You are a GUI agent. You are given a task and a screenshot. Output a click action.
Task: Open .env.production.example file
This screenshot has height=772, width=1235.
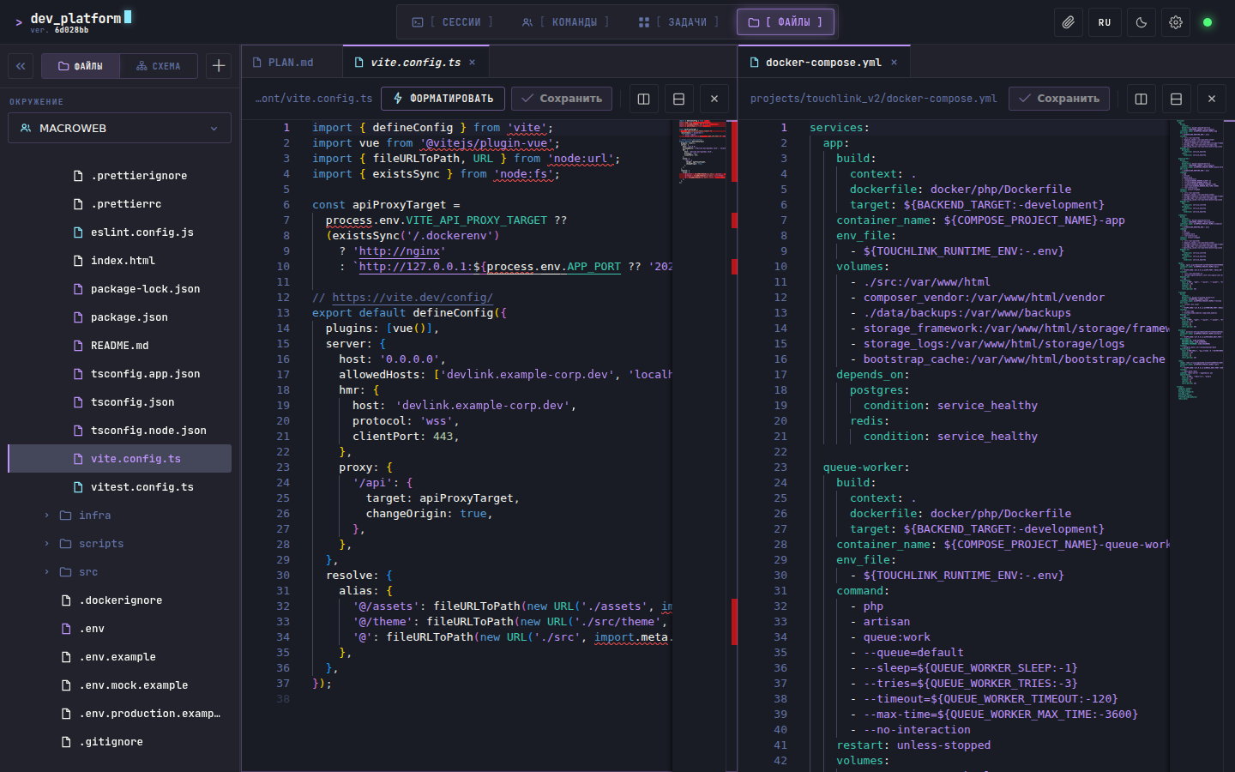pyautogui.click(x=120, y=714)
